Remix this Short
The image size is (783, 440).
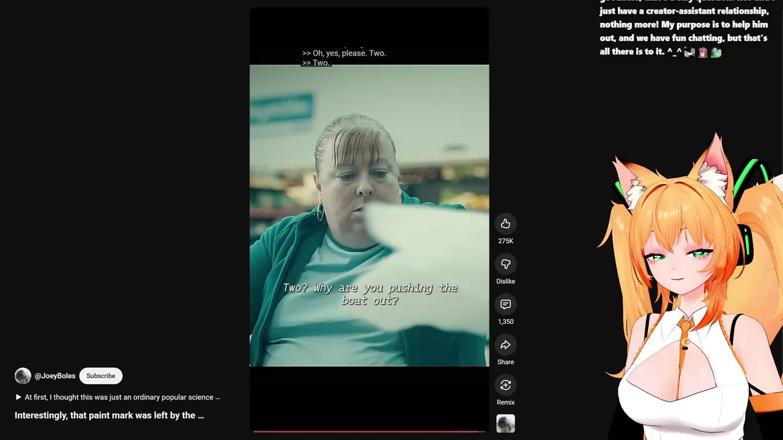[x=505, y=385]
